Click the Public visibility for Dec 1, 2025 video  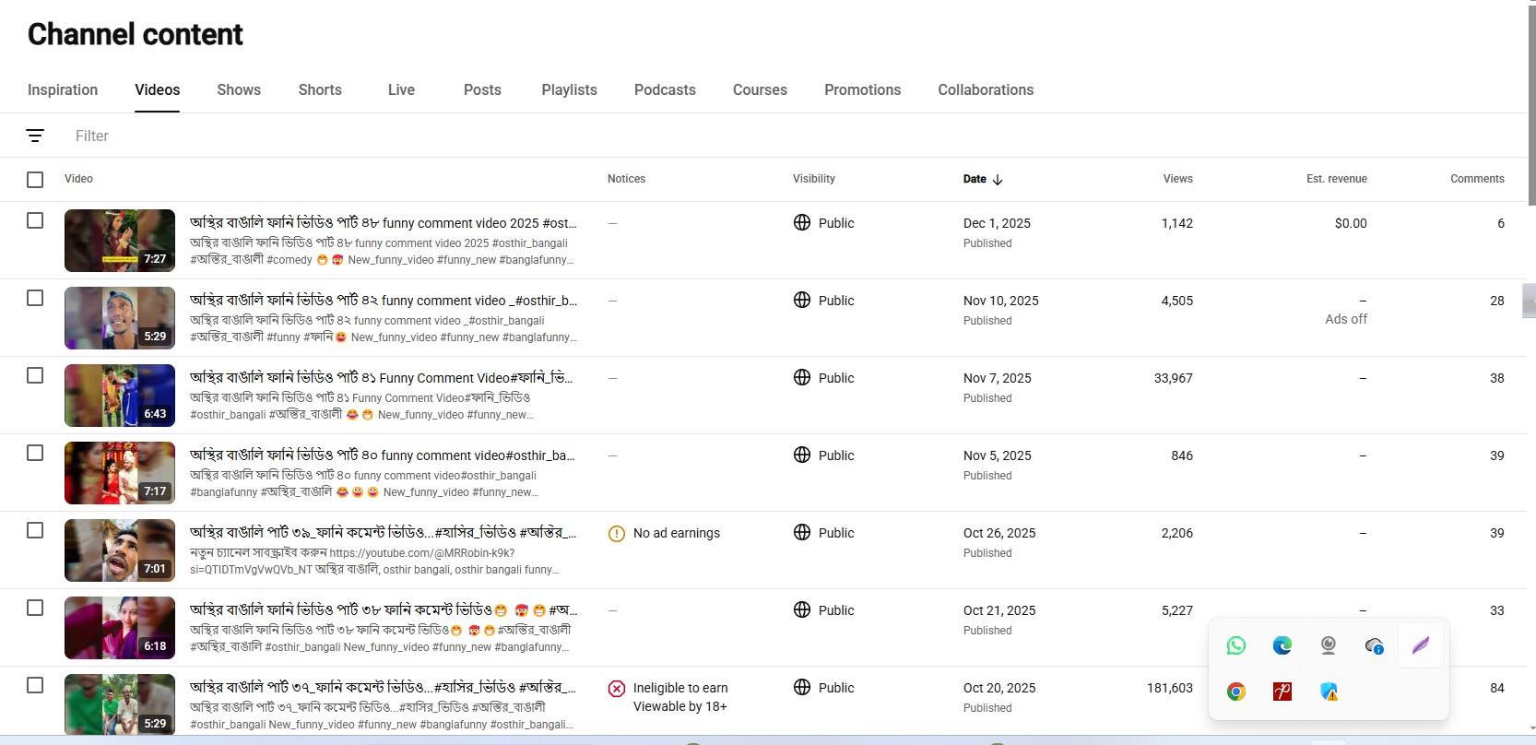click(x=836, y=223)
